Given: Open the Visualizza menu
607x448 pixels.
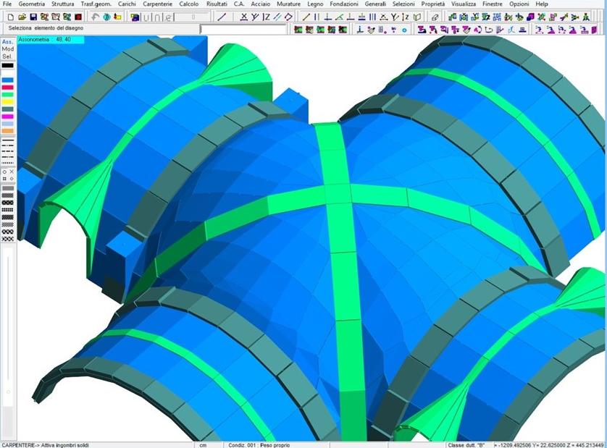Looking at the screenshot, I should coord(464,4).
